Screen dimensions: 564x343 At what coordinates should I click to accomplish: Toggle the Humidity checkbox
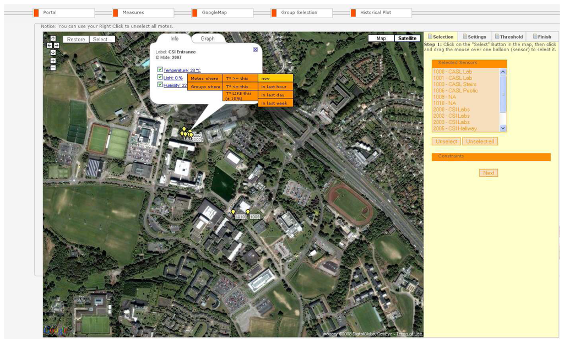160,84
